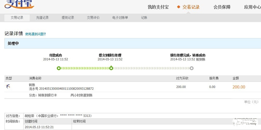Click the orange 200.00 amount
The height and width of the screenshot is (130, 261).
point(239,87)
